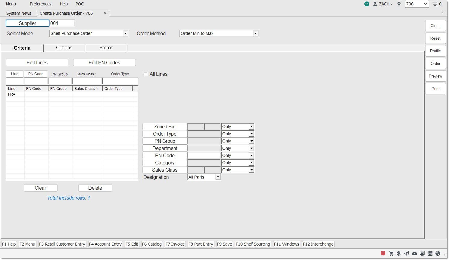Expand the Select Mode dropdown
The image size is (449, 260).
click(x=126, y=34)
